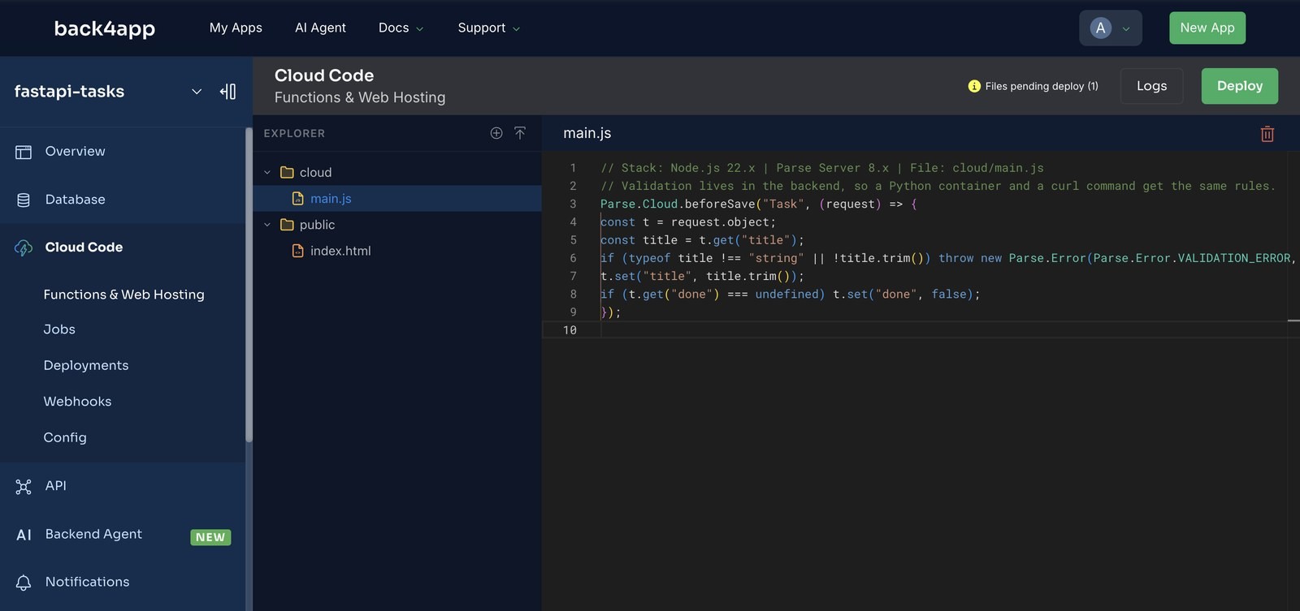This screenshot has width=1300, height=611.
Task: Expand the Docs dropdown menu
Action: point(401,28)
